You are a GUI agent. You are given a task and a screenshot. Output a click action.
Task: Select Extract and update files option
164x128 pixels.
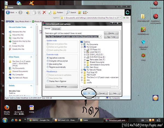[x=48, y=47]
